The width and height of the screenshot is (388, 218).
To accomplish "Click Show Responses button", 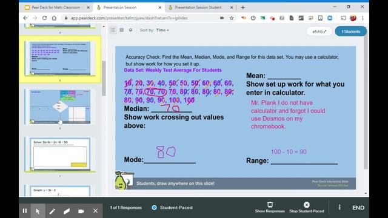I will coord(270,207).
